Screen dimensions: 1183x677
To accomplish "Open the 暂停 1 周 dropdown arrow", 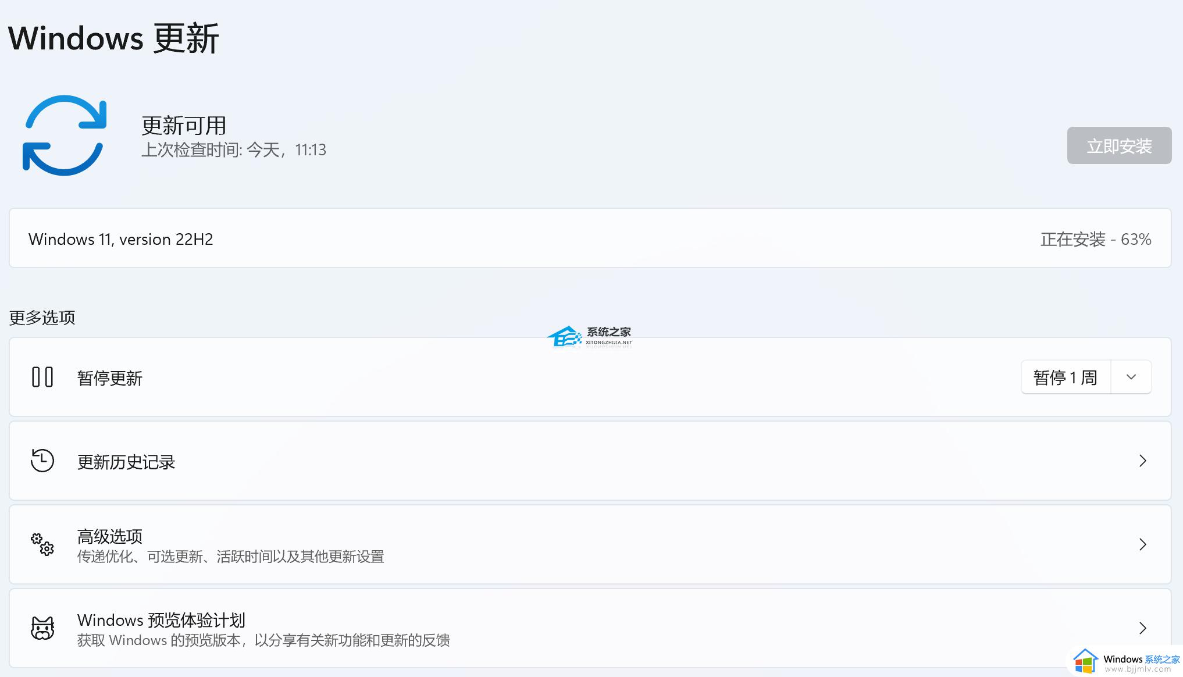I will [x=1131, y=377].
